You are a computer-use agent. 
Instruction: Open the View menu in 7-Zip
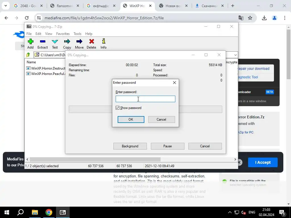(49, 34)
